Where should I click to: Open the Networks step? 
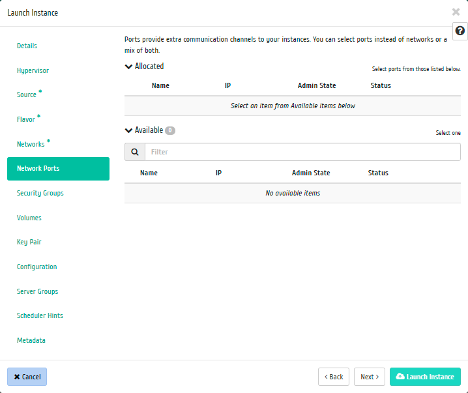click(x=31, y=144)
